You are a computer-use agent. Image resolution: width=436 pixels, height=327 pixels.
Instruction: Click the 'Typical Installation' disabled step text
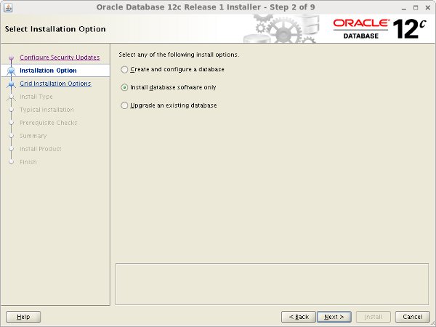coord(47,110)
